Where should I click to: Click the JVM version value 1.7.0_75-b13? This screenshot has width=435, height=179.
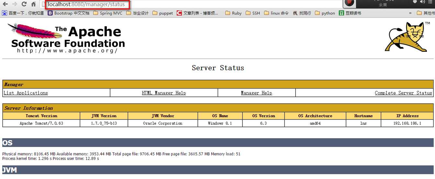pyautogui.click(x=104, y=123)
